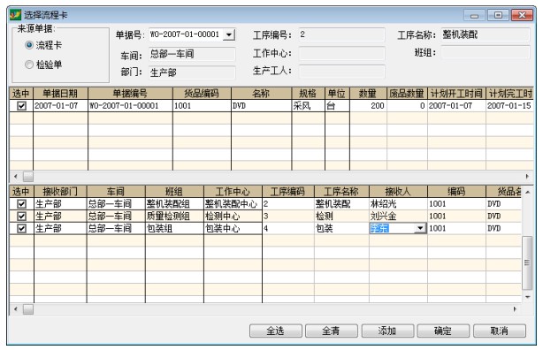
Task: Click lower grid vertical scrollbar down arrow
Action: point(527,297)
